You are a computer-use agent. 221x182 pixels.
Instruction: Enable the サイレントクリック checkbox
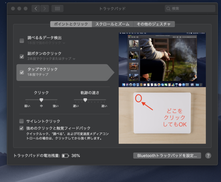[22, 121]
